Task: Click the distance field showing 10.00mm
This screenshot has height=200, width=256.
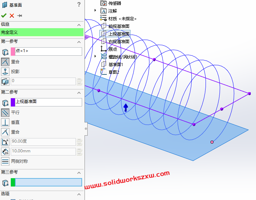Action: click(x=43, y=152)
